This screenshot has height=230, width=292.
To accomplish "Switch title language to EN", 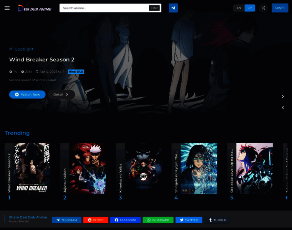I will point(239,8).
